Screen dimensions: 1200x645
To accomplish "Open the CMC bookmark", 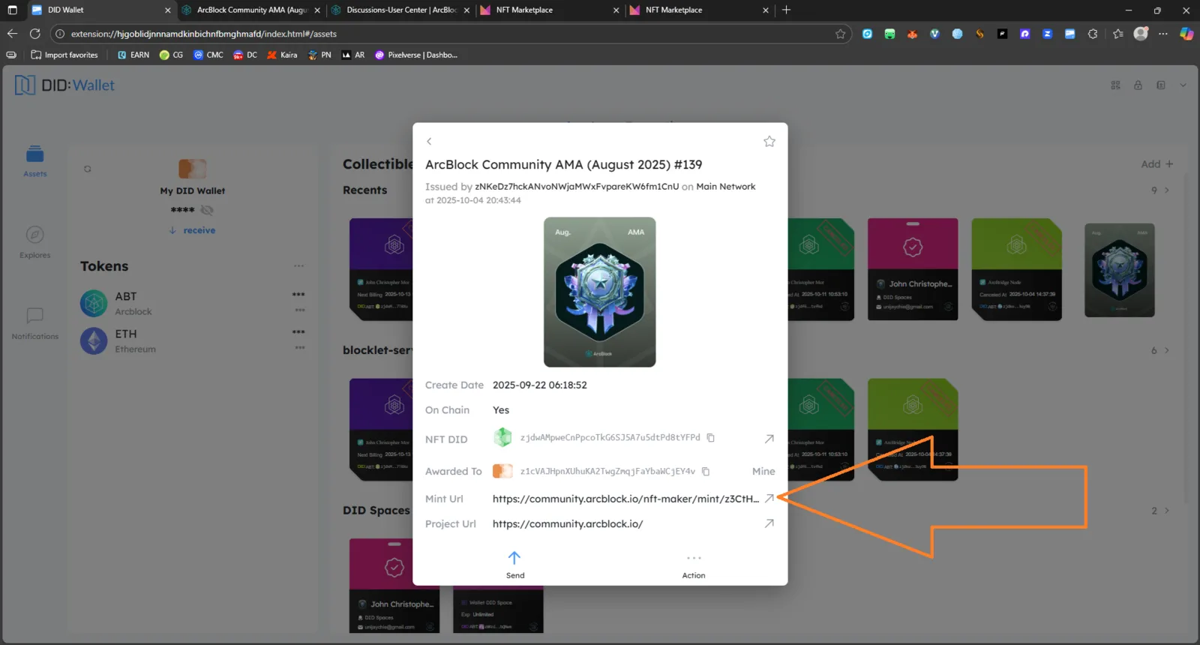I will click(208, 55).
